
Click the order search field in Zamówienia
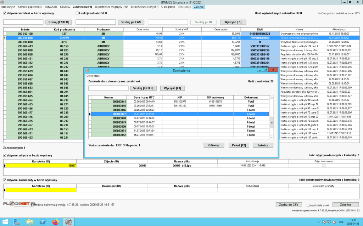click(108, 88)
